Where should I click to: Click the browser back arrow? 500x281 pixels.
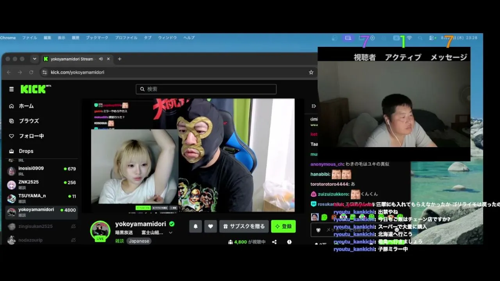tap(9, 72)
